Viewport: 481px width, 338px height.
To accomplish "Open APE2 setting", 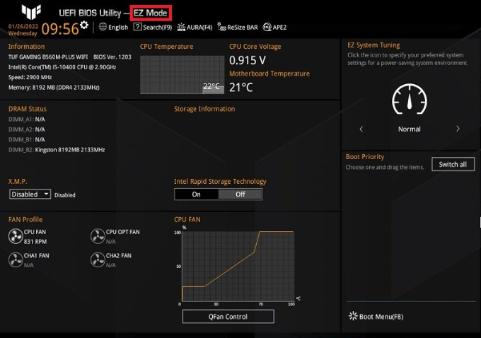I will pyautogui.click(x=275, y=28).
